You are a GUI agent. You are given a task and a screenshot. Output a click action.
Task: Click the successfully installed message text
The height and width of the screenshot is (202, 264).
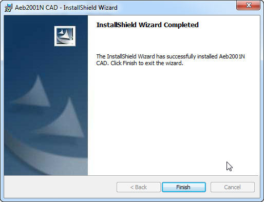click(x=171, y=59)
